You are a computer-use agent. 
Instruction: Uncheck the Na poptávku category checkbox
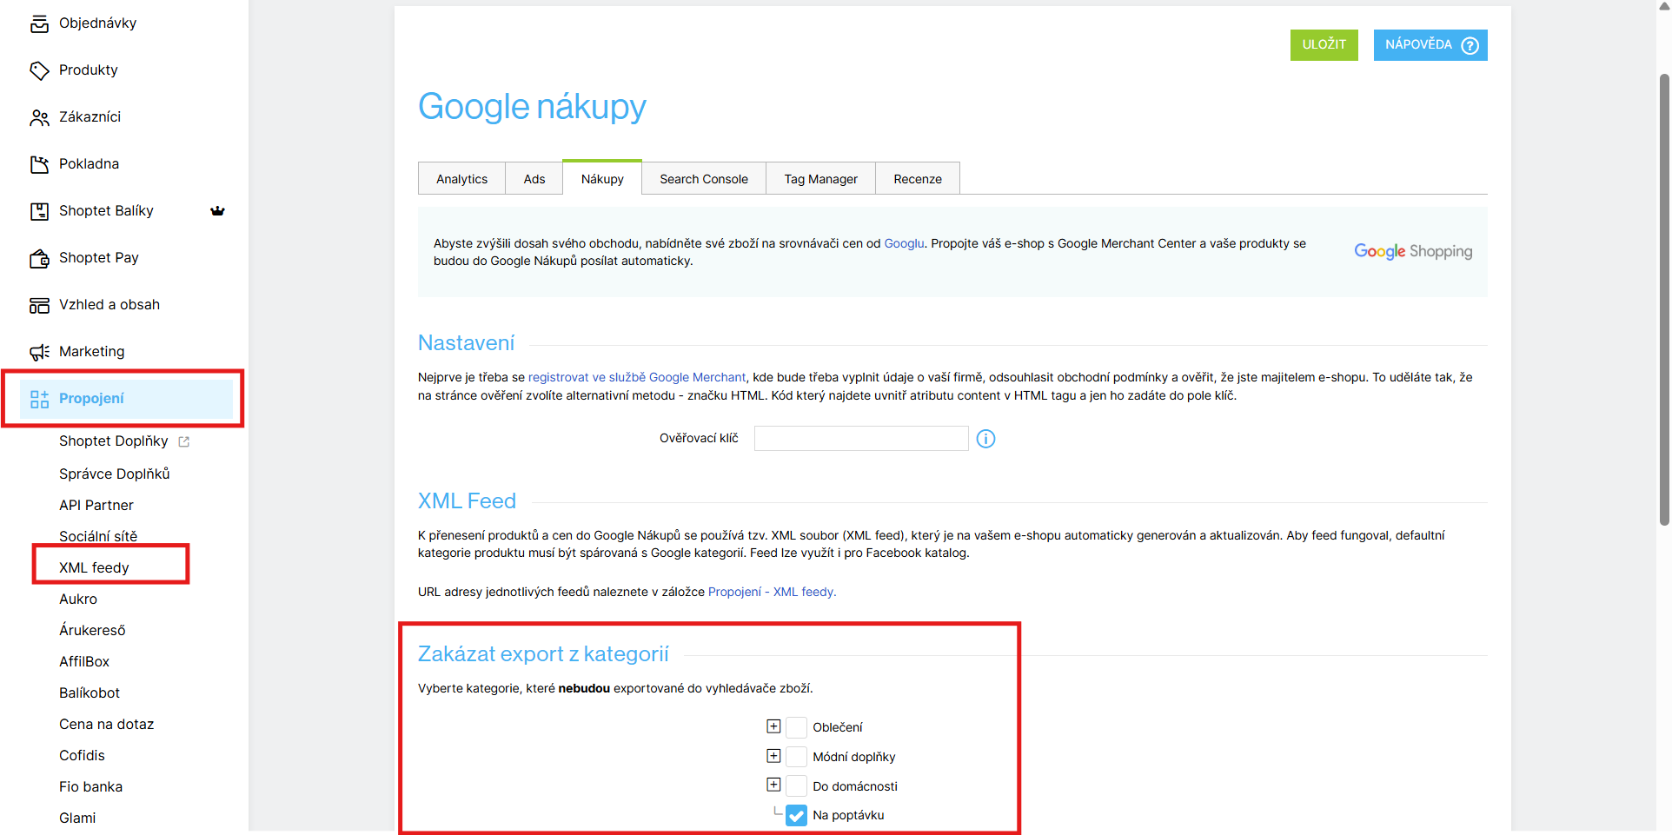[796, 816]
